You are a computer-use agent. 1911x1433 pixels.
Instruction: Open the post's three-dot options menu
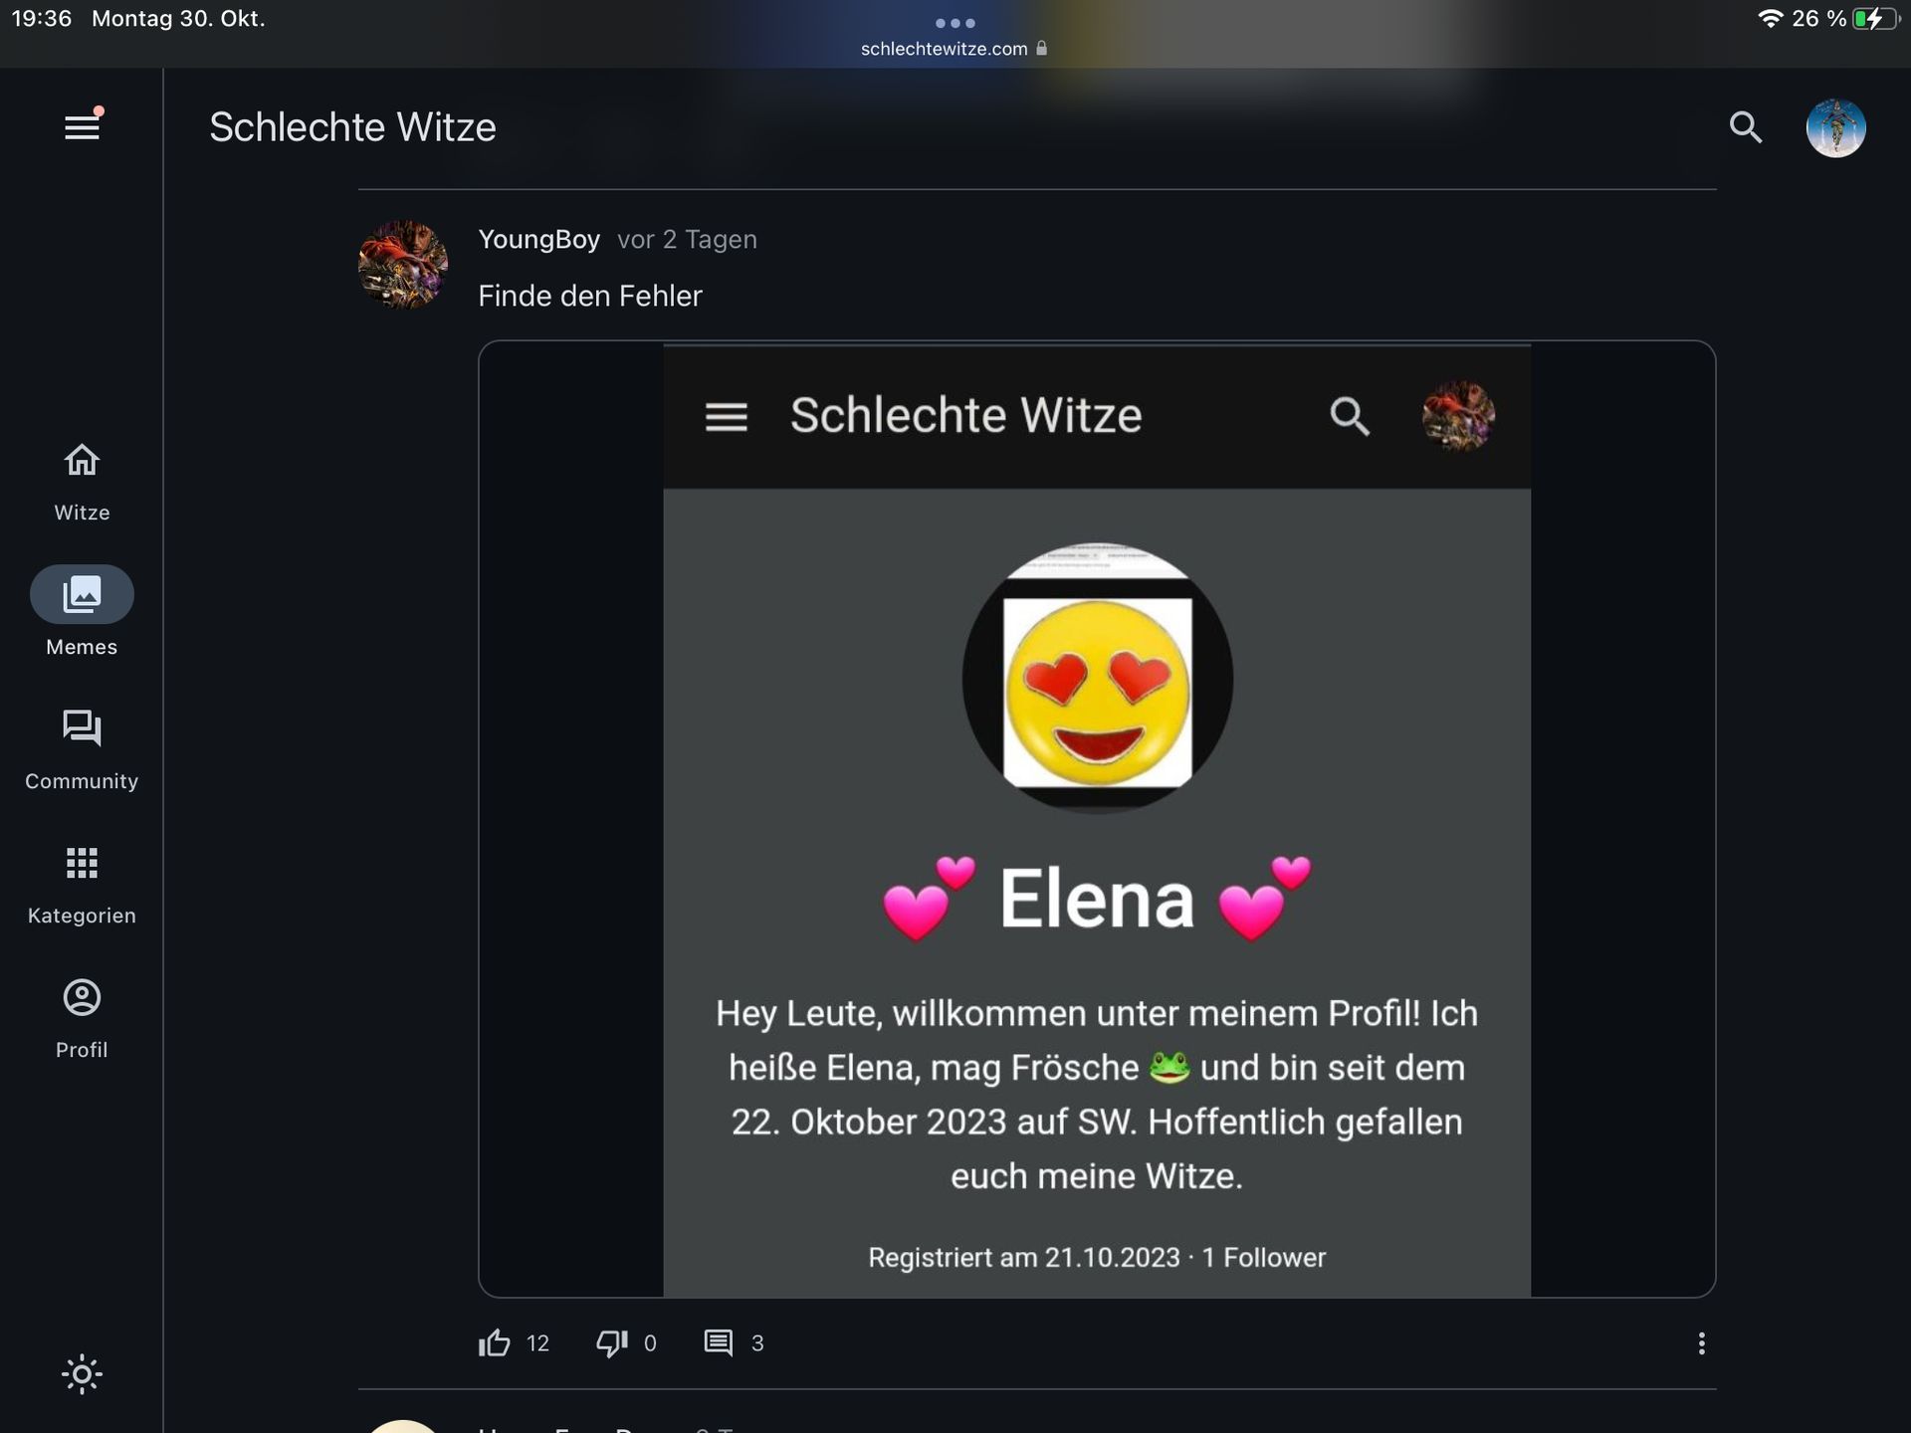[x=1701, y=1343]
